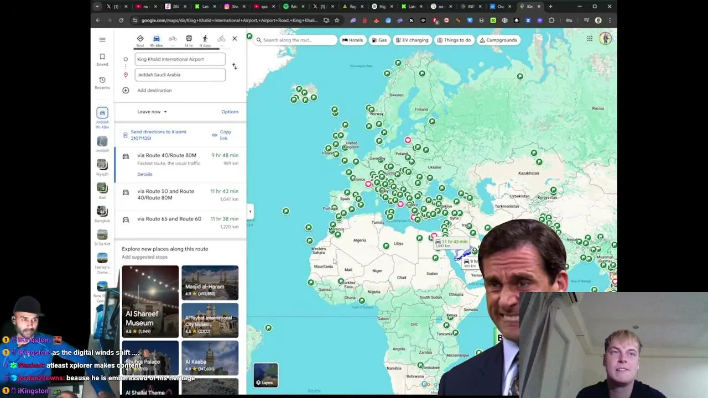This screenshot has height=398, width=708.
Task: Filter by Hotels along the route
Action: click(352, 40)
